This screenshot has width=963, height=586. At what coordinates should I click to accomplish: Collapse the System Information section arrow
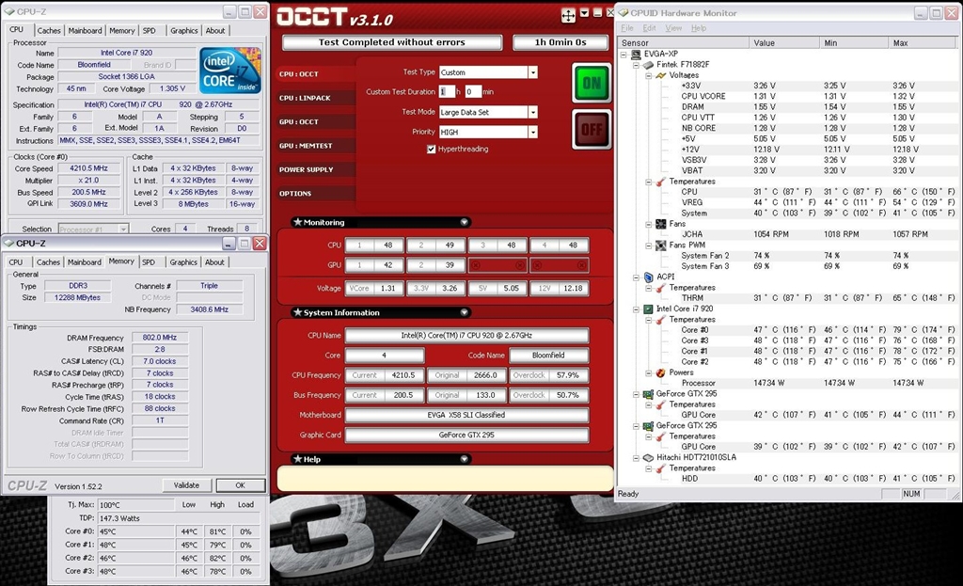pyautogui.click(x=465, y=312)
